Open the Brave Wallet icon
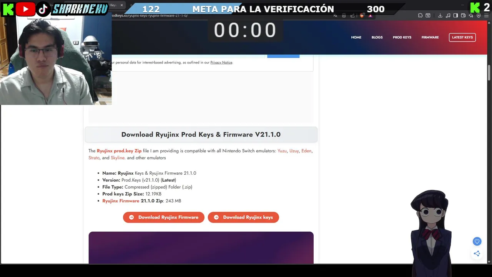 [x=463, y=16]
